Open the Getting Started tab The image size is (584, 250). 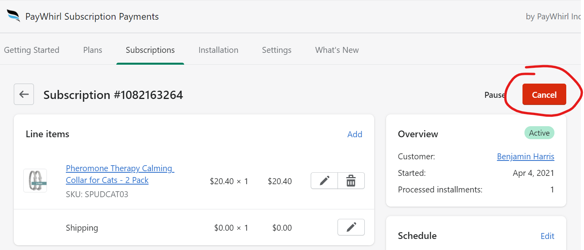click(32, 50)
